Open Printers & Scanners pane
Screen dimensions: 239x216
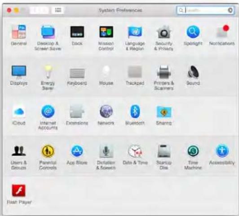click(164, 71)
